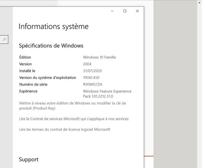This screenshot has height=168, width=224.
Task: Click the Version du système d'exploitation label
Action: point(48,78)
